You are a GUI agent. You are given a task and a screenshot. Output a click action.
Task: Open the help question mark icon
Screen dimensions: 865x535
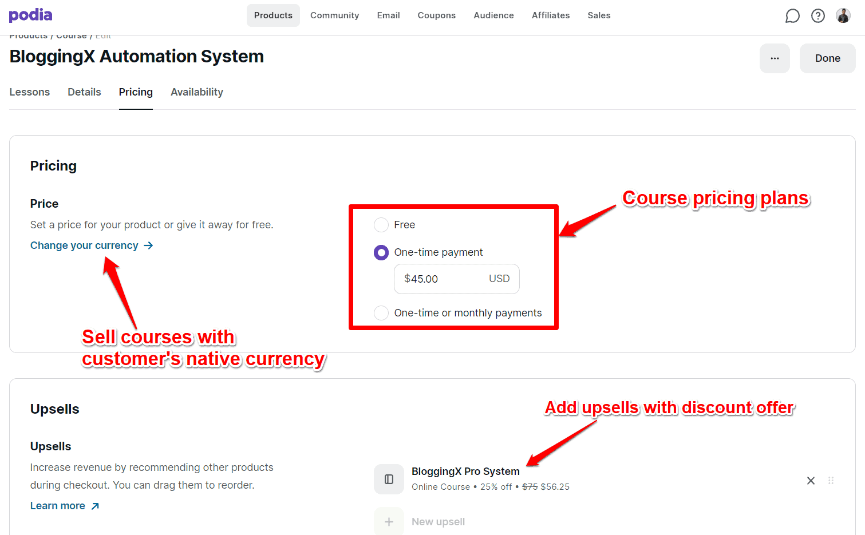817,15
